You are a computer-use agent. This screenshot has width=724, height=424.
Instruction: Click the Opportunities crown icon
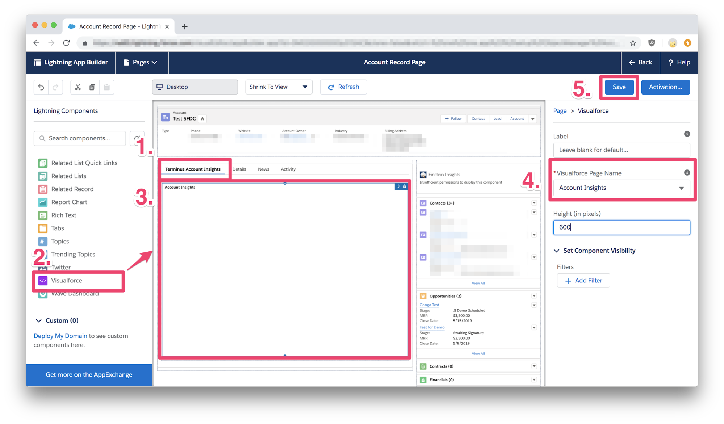click(x=423, y=296)
